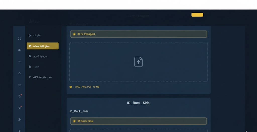This screenshot has width=257, height=132.
Task: Click the file upload icon under ID or Passport
Action: pos(139,62)
